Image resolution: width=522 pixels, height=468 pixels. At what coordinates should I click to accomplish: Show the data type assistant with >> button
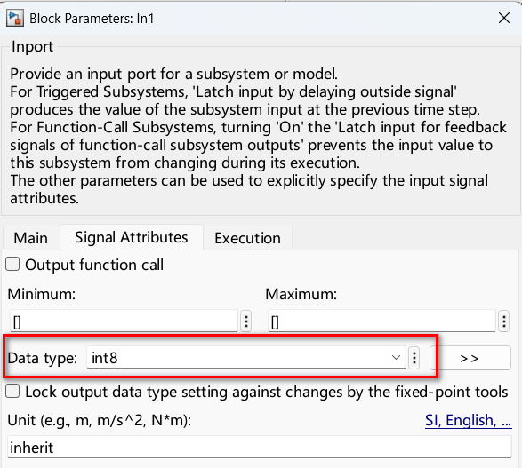[470, 358]
